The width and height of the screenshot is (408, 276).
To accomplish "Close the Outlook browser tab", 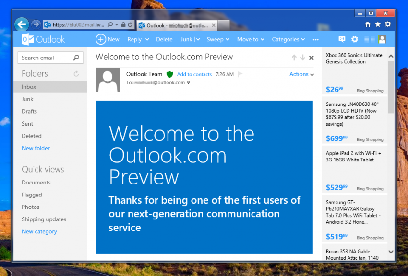I will (214, 25).
